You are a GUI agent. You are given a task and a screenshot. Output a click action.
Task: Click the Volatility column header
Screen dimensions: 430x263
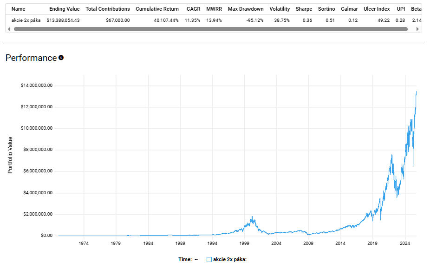(x=280, y=9)
